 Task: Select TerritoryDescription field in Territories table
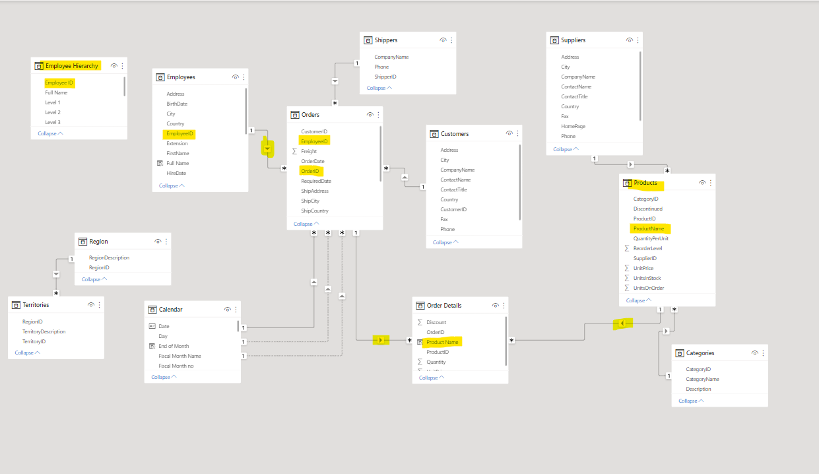point(44,331)
